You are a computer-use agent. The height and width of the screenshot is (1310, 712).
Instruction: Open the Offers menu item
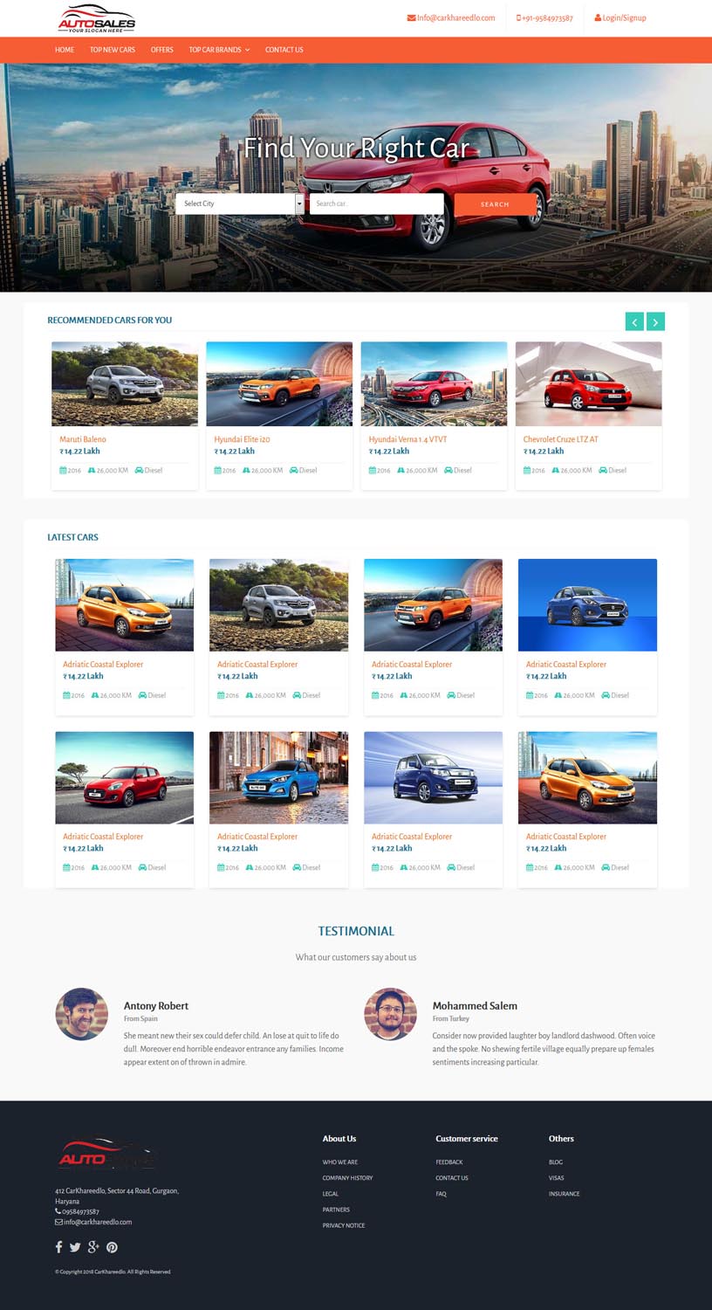tap(162, 50)
